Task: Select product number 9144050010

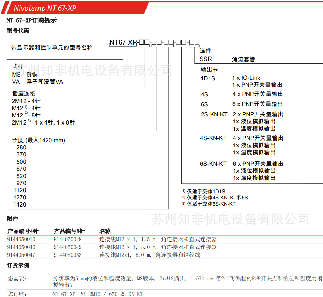Action: [21, 240]
